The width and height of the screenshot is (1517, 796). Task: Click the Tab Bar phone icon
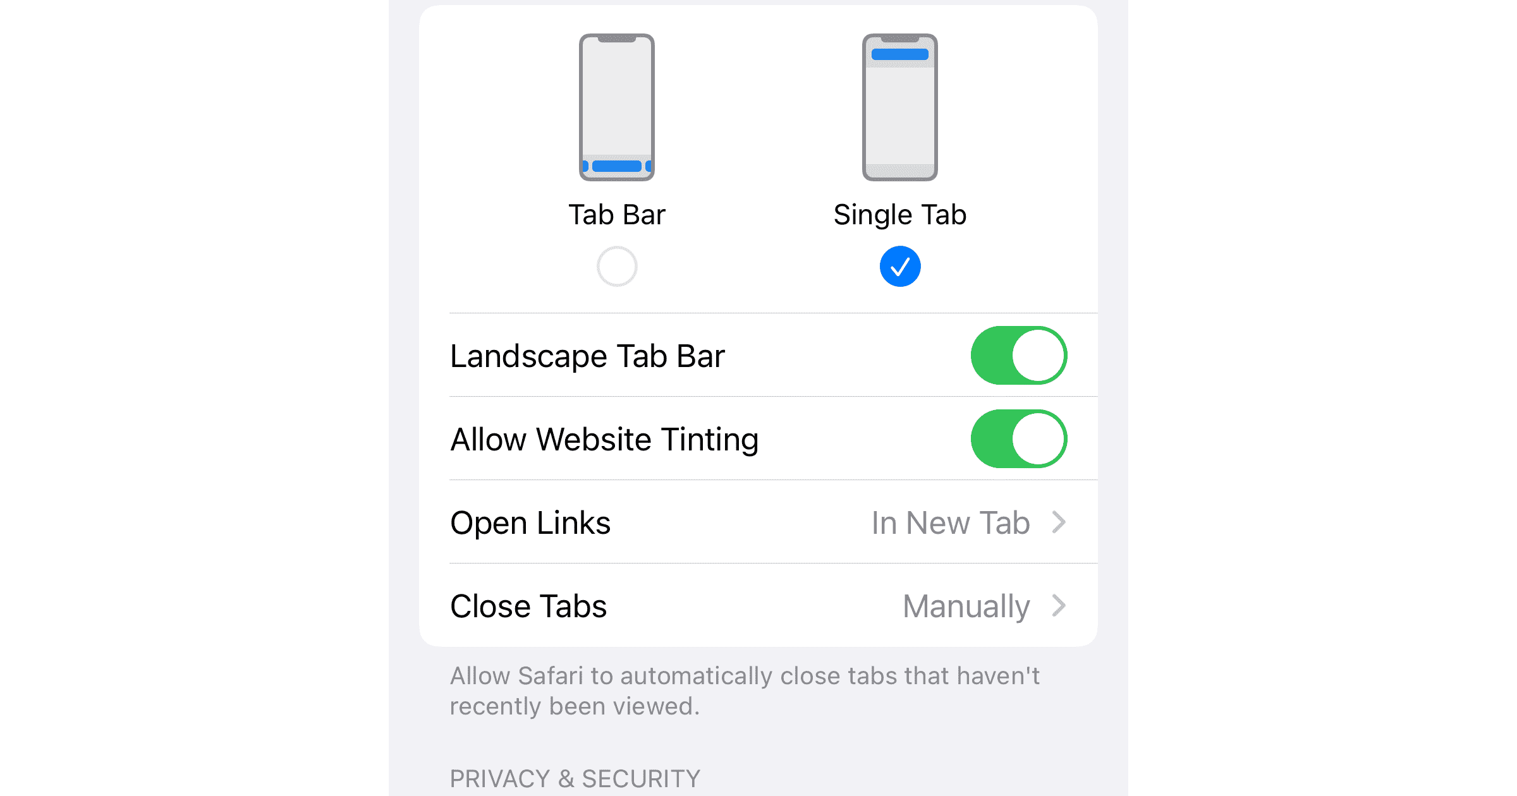click(617, 106)
